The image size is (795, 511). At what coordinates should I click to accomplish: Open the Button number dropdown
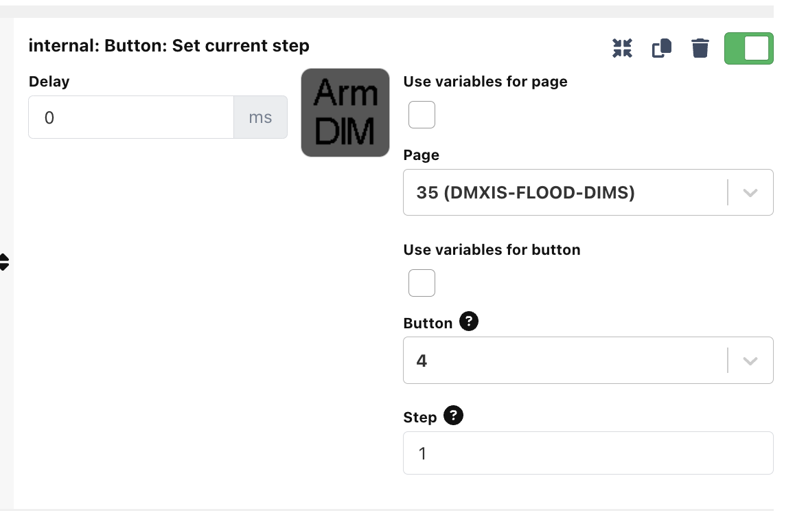(563, 360)
